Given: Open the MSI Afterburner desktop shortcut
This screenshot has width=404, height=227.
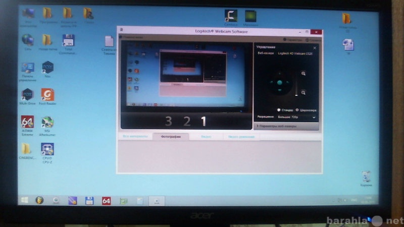Looking at the screenshot, I should click(x=47, y=126).
